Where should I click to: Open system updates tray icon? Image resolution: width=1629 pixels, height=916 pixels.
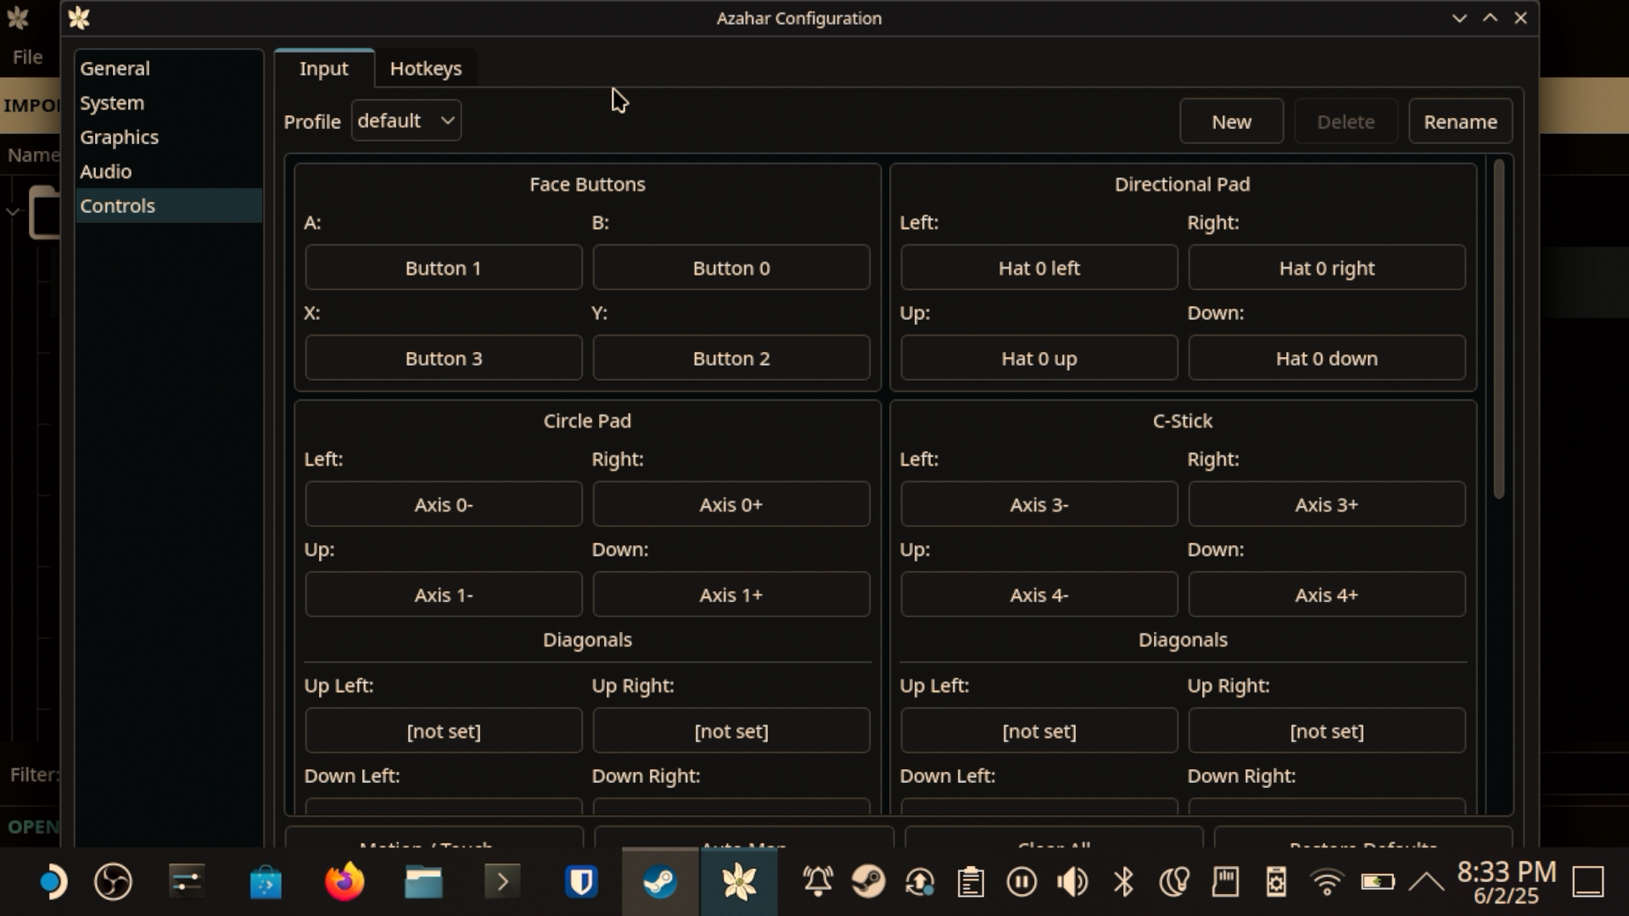[920, 882]
